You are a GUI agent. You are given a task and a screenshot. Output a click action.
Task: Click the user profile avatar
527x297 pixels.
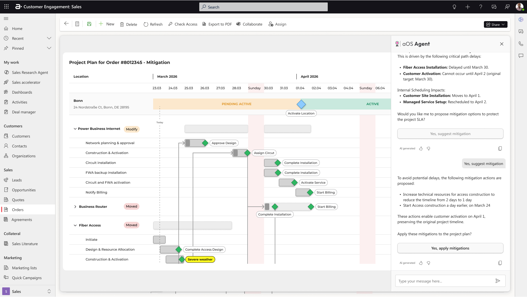[519, 7]
